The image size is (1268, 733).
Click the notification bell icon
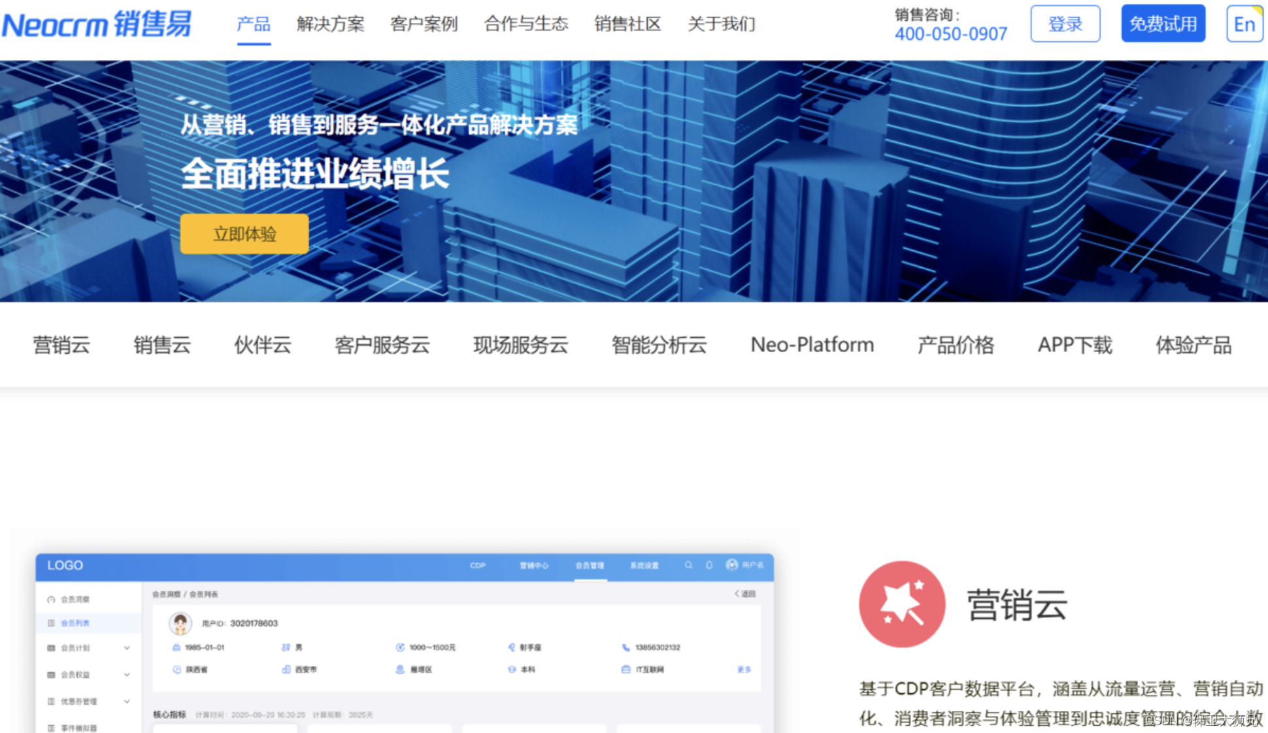[709, 565]
